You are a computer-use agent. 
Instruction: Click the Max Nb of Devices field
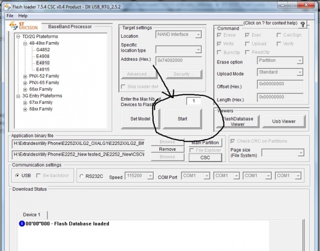pyautogui.click(x=194, y=101)
